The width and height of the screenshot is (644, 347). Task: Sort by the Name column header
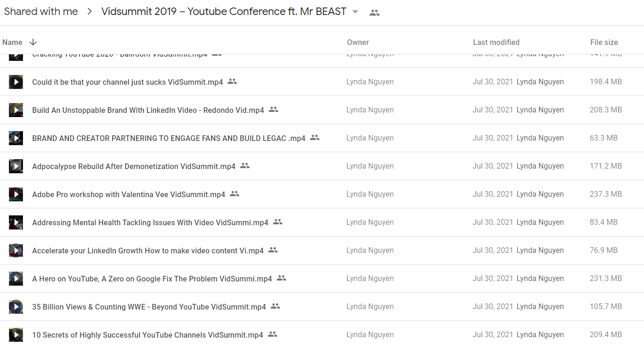[12, 42]
